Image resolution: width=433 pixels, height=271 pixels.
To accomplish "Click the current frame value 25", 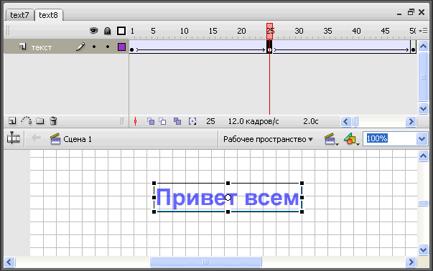I will 210,121.
